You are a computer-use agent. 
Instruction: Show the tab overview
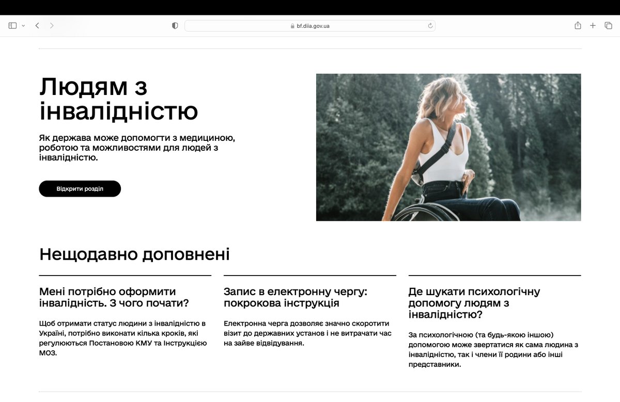tap(610, 25)
